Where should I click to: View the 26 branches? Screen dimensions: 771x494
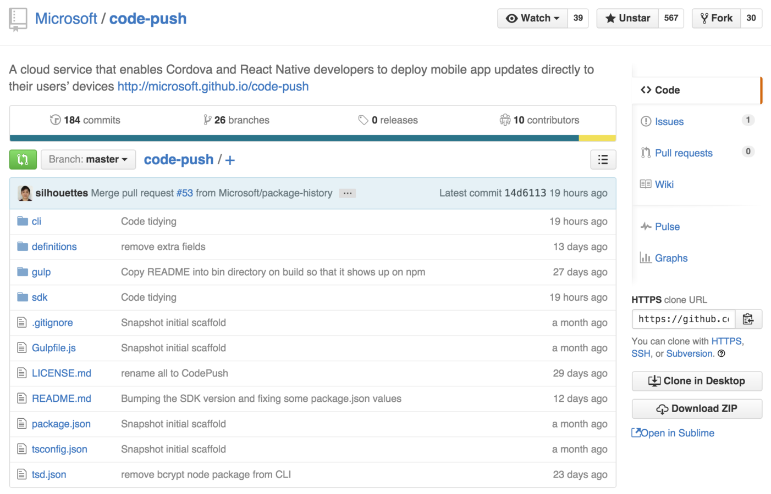(x=236, y=120)
